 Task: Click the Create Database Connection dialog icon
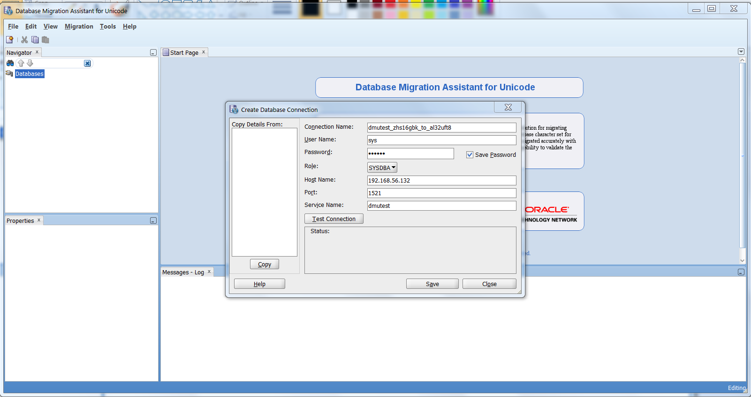point(234,110)
